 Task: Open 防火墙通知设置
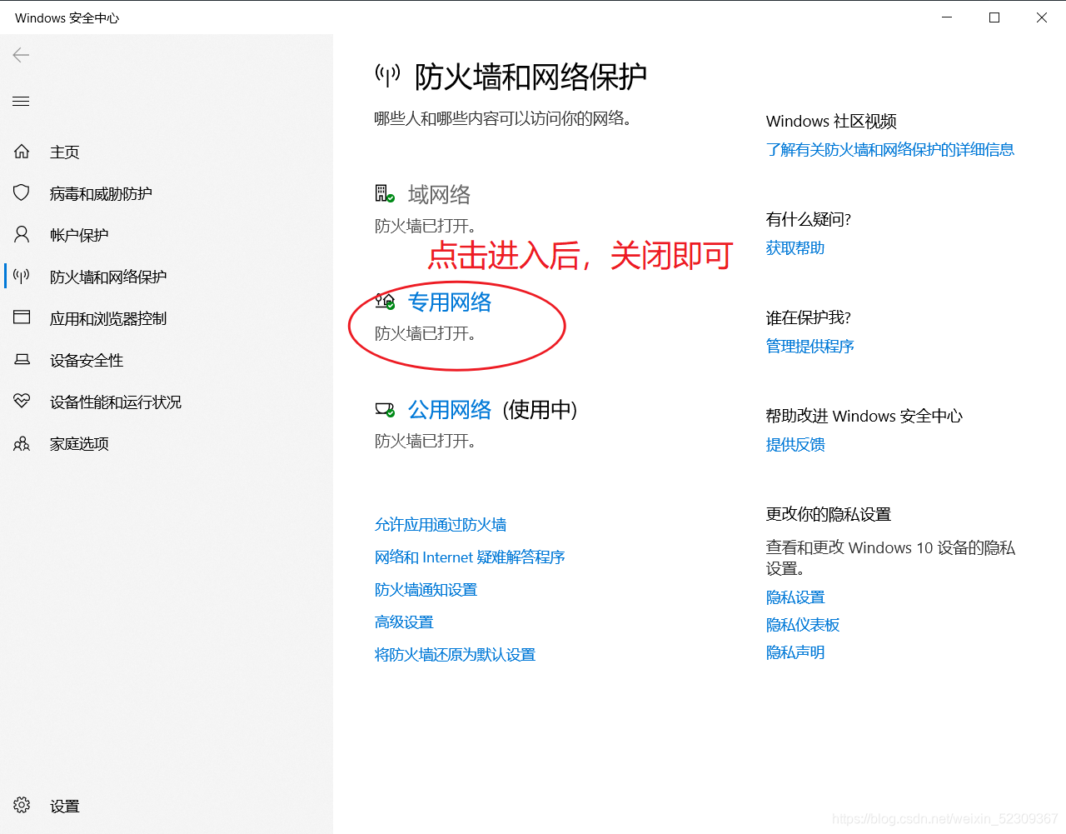point(426,589)
